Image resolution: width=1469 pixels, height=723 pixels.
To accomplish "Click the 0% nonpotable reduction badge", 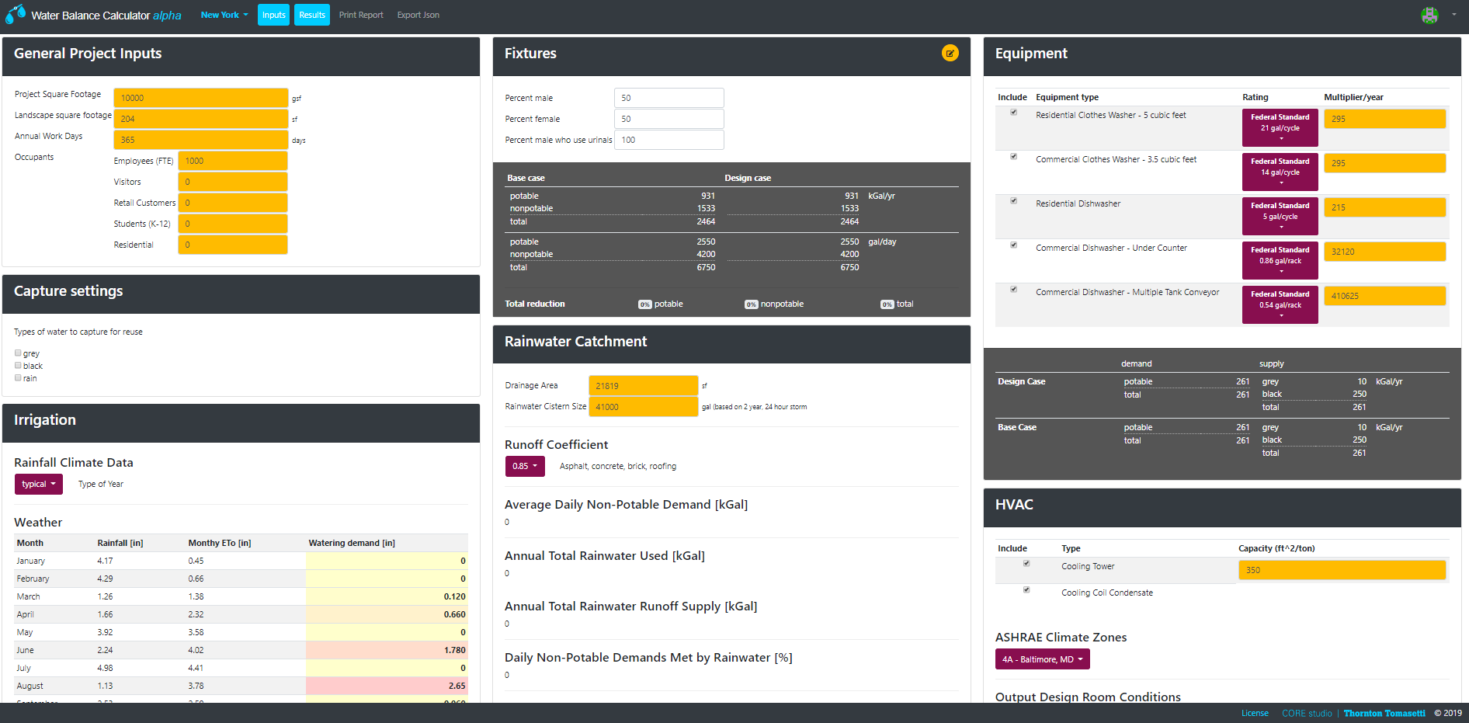I will [751, 304].
